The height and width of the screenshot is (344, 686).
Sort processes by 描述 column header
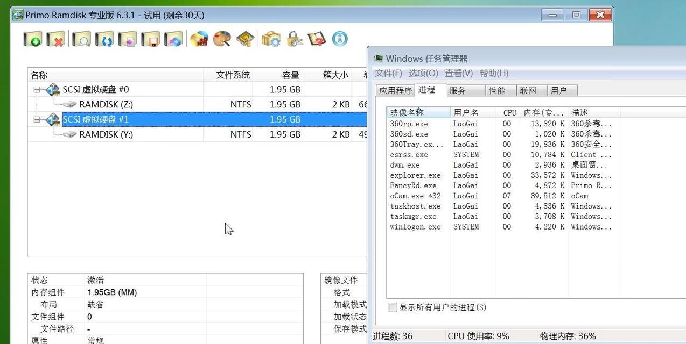[594, 112]
